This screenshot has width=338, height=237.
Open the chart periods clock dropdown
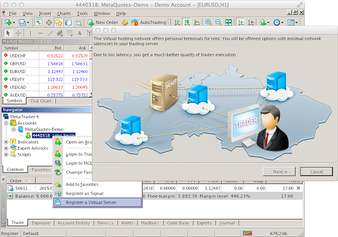point(279,22)
